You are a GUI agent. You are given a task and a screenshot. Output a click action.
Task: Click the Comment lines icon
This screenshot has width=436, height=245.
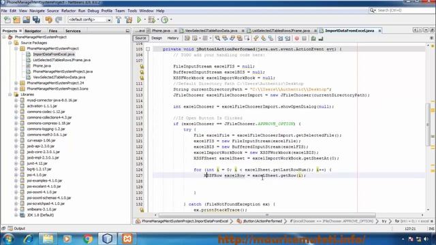(313, 38)
